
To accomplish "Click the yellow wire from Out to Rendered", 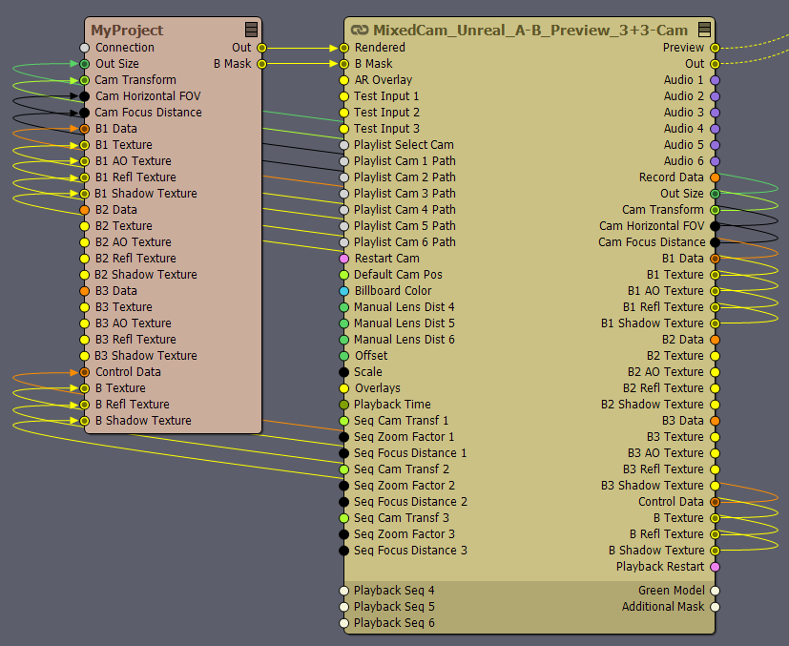I will 300,48.
